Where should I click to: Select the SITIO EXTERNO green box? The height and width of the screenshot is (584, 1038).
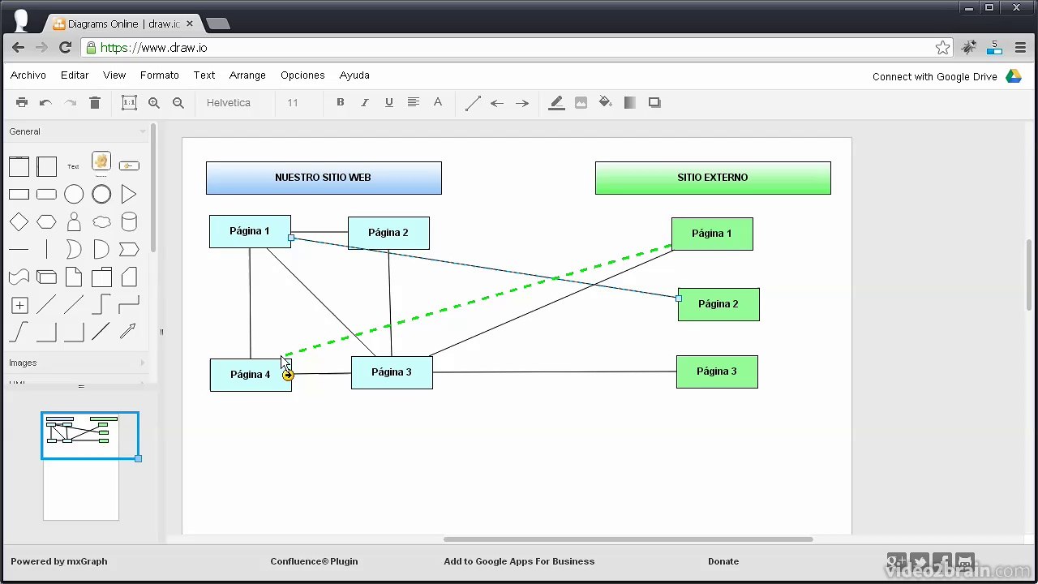[x=713, y=178]
